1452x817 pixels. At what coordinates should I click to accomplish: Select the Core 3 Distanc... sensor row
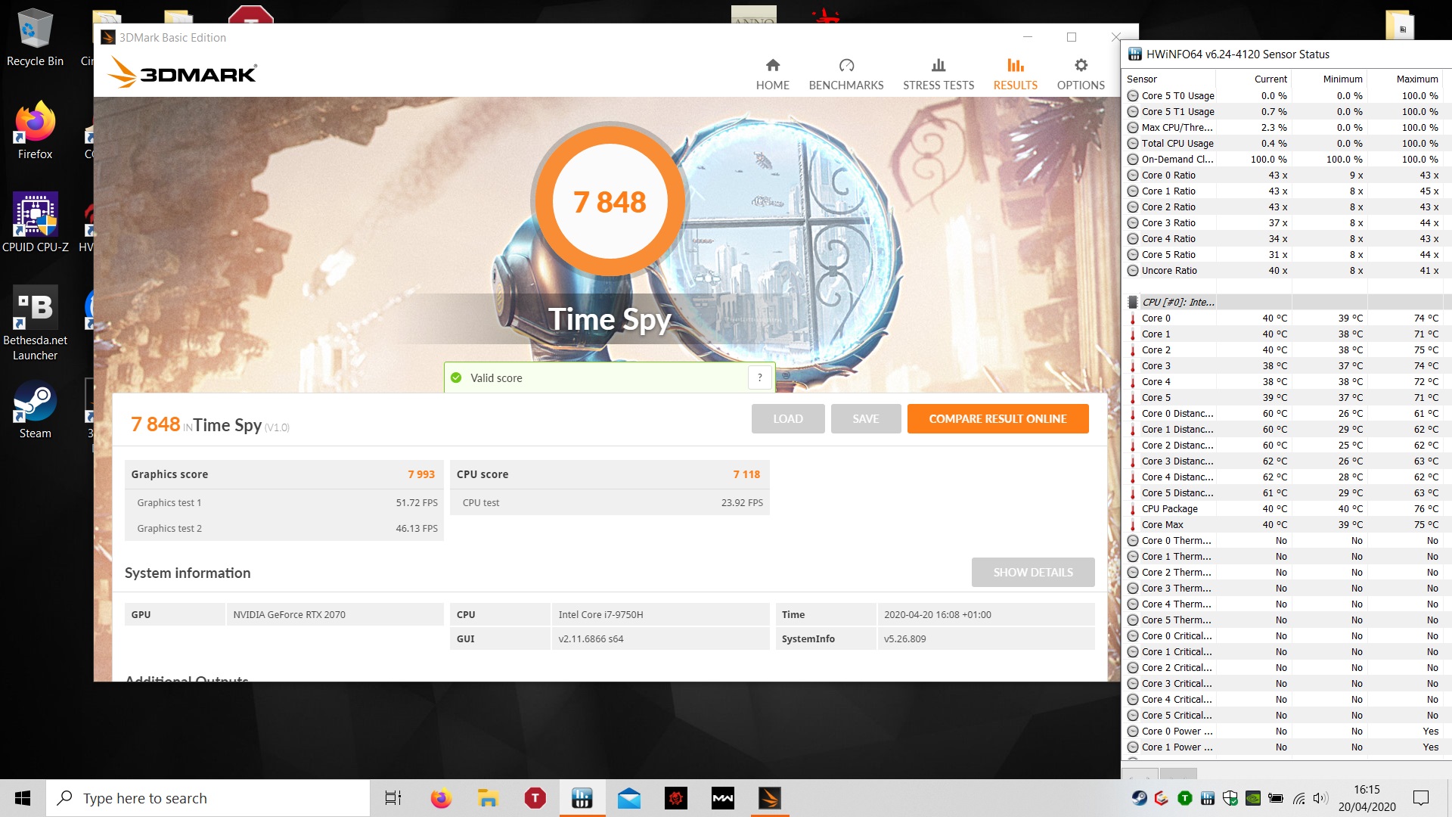(x=1286, y=461)
